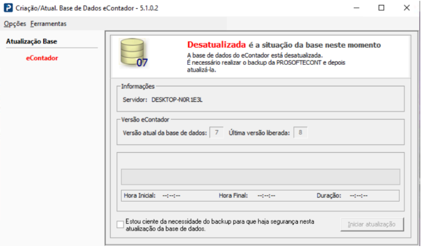The height and width of the screenshot is (251, 427).
Task: Click the Atualização Base heading
Action: pos(32,42)
